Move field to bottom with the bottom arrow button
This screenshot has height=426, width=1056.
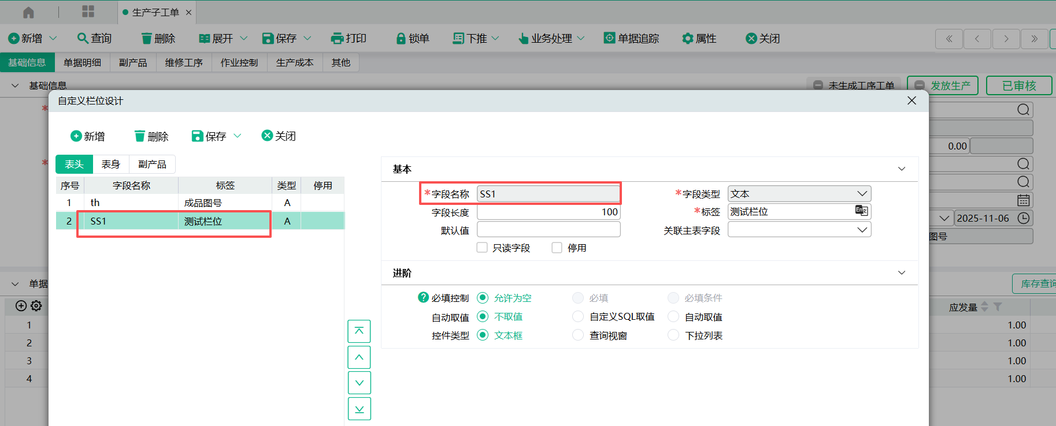(359, 409)
